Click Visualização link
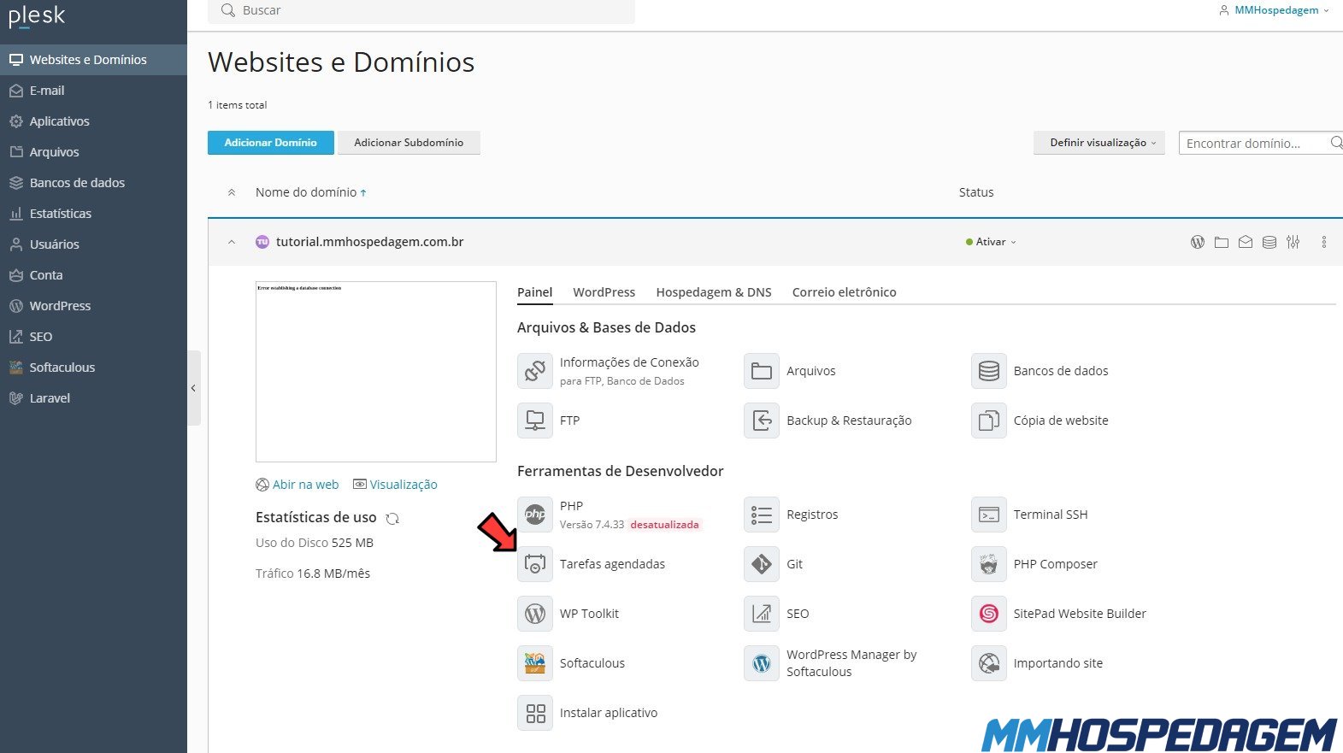Viewport: 1343px width, 753px height. tap(395, 485)
